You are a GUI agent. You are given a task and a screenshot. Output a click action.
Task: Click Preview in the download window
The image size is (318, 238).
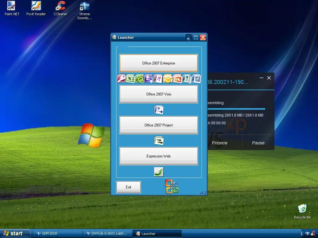[220, 143]
